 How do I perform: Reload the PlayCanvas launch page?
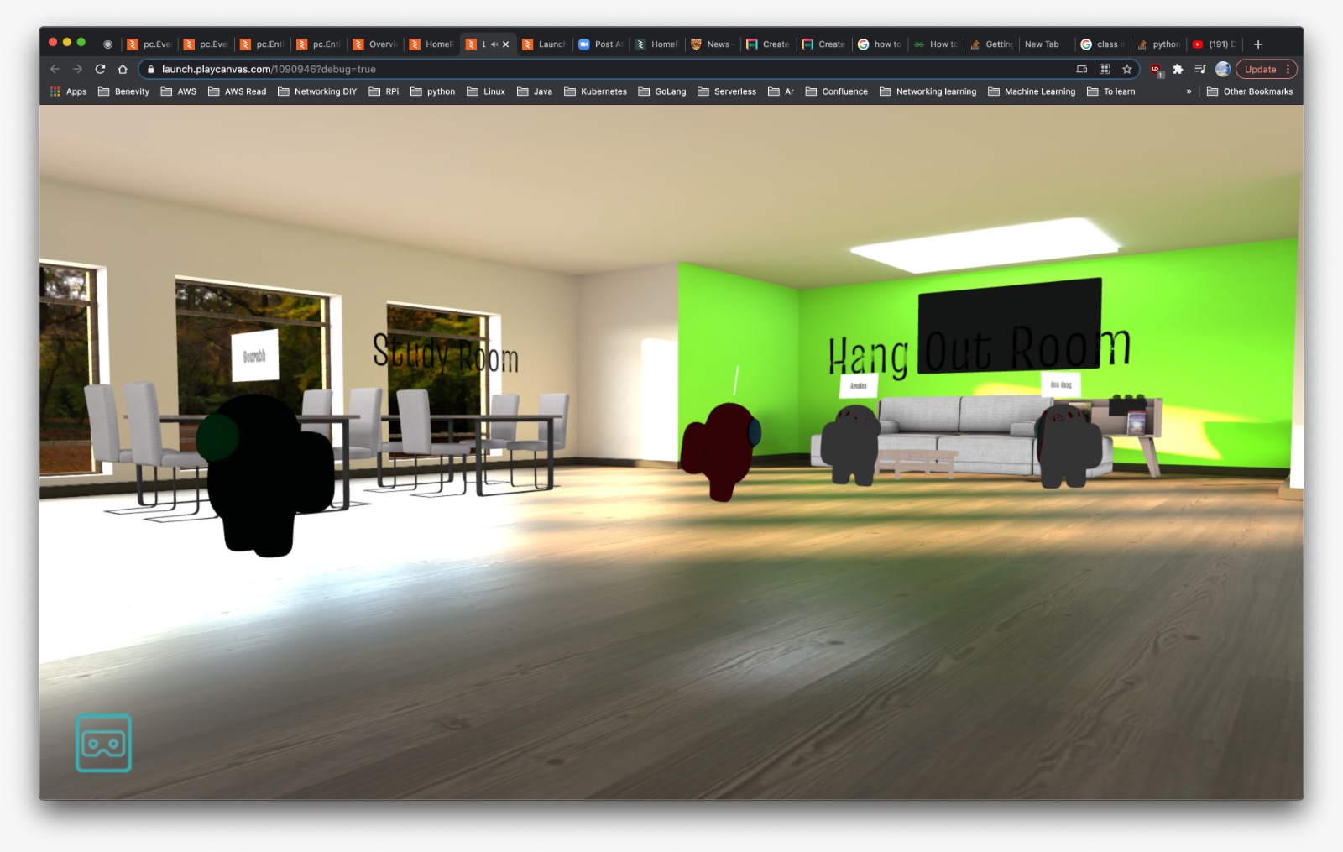click(x=100, y=69)
